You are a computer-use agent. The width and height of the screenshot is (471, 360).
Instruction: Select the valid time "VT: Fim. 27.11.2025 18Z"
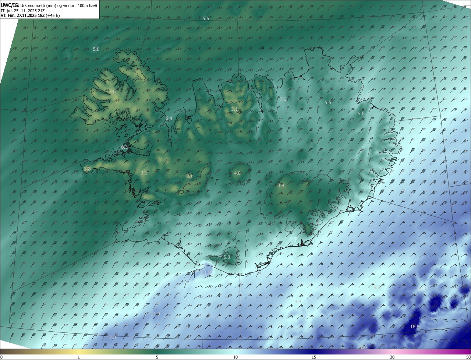[23, 15]
